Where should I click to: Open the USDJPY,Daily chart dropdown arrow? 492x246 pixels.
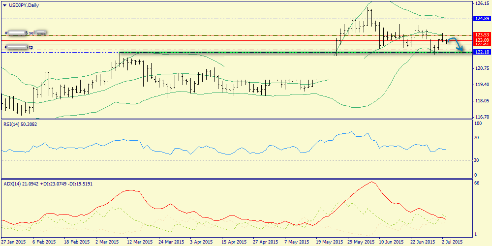click(5, 5)
